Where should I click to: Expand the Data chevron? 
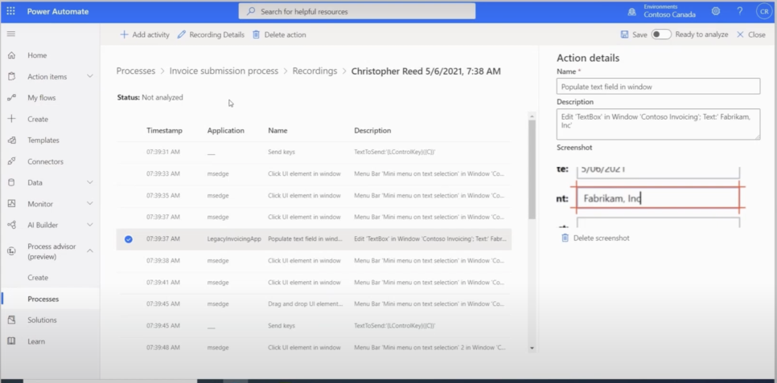pyautogui.click(x=90, y=182)
